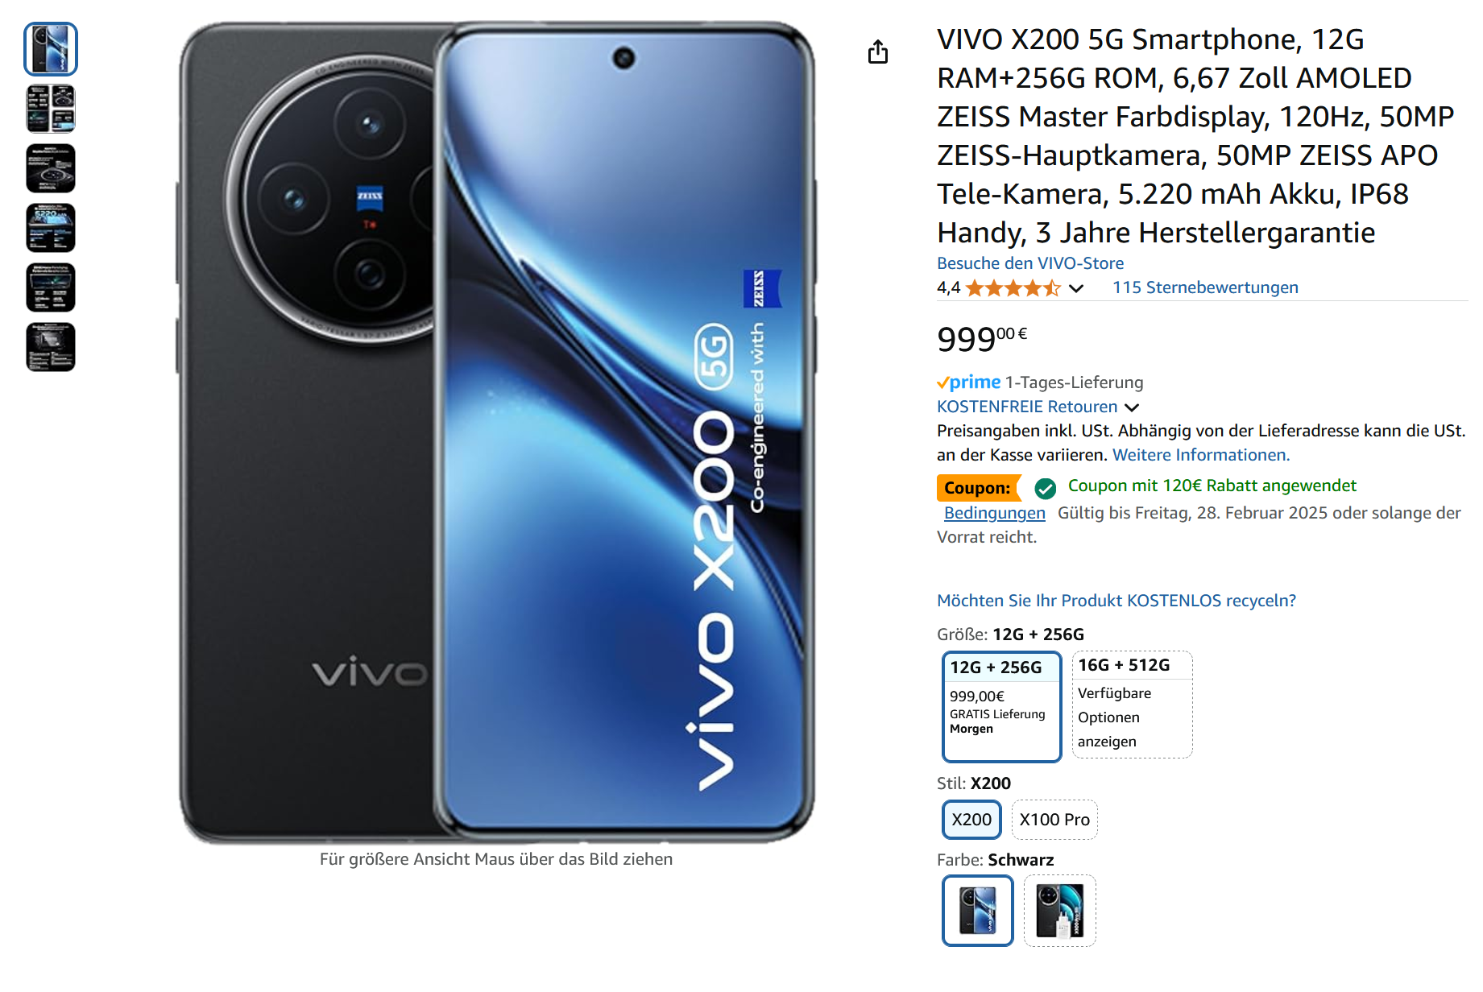Image resolution: width=1483 pixels, height=992 pixels.
Task: Expand the star rating dropdown chevron
Action: pos(1076,288)
